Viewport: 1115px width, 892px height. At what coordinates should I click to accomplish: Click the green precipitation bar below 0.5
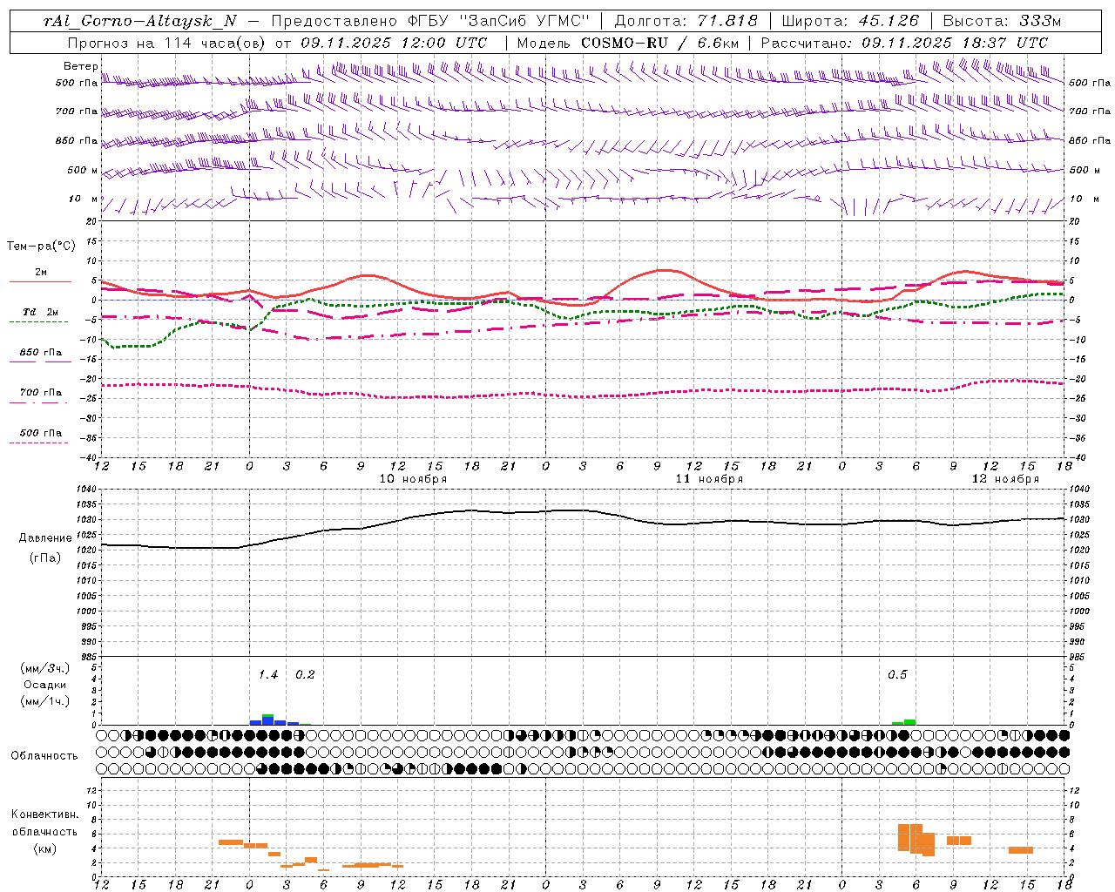tap(909, 722)
